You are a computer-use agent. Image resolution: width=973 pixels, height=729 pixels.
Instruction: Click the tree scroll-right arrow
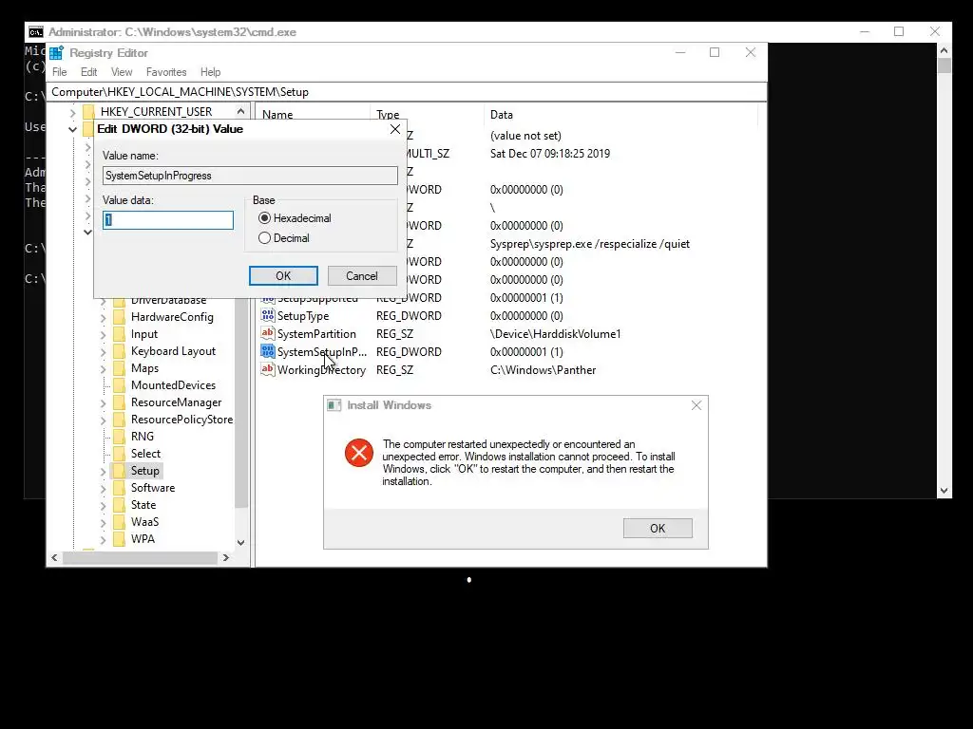(x=226, y=558)
